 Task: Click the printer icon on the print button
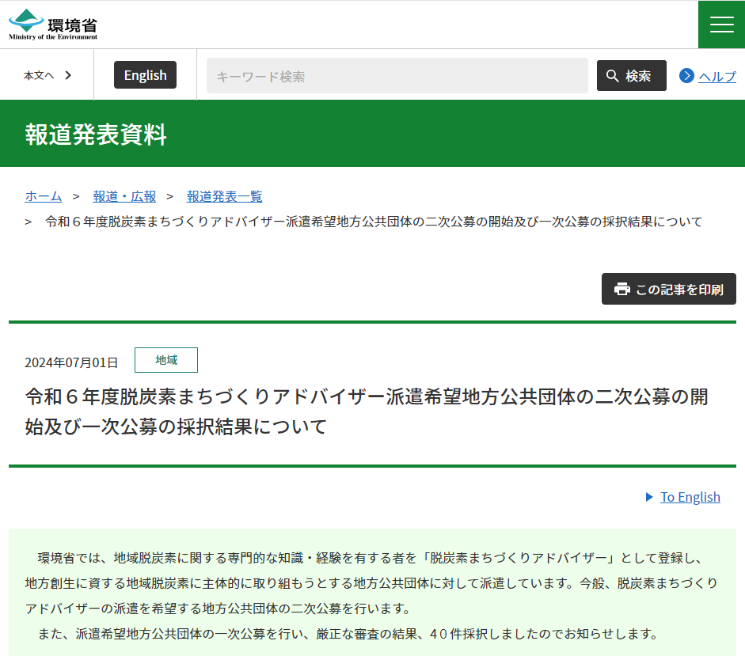[621, 289]
